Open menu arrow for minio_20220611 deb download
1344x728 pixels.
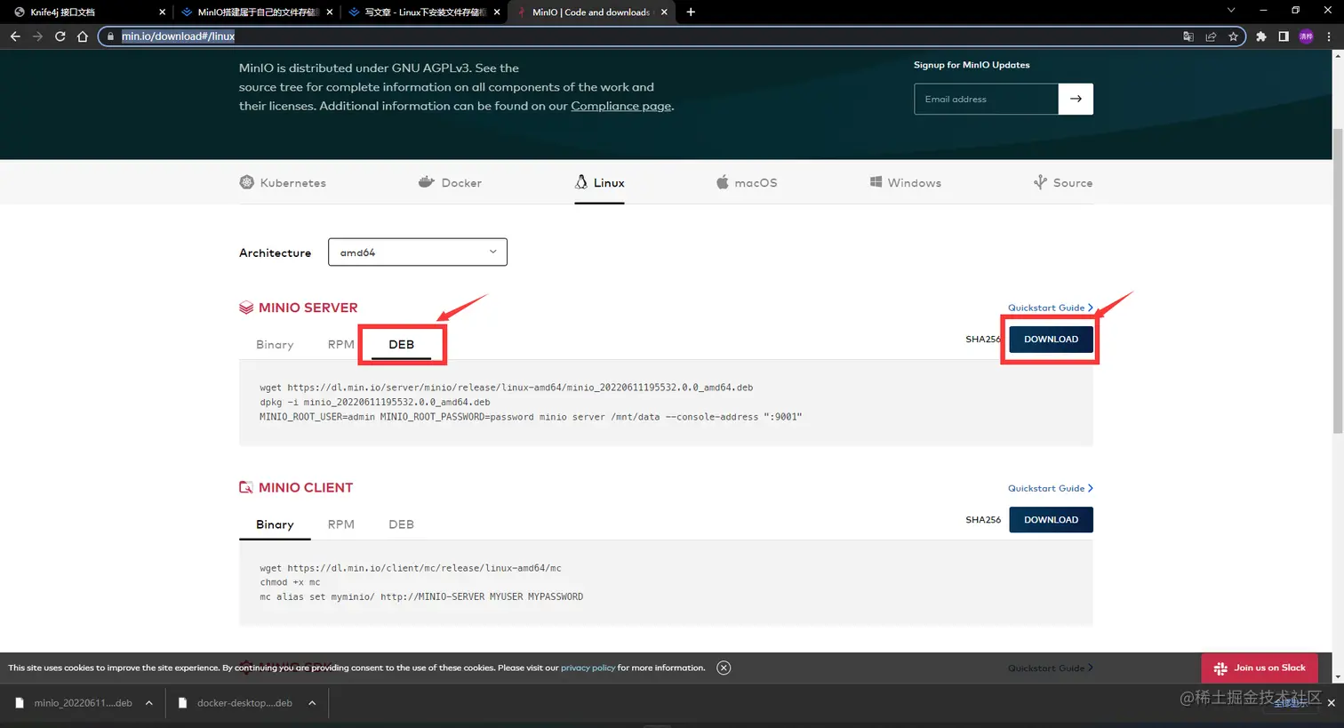coord(148,703)
